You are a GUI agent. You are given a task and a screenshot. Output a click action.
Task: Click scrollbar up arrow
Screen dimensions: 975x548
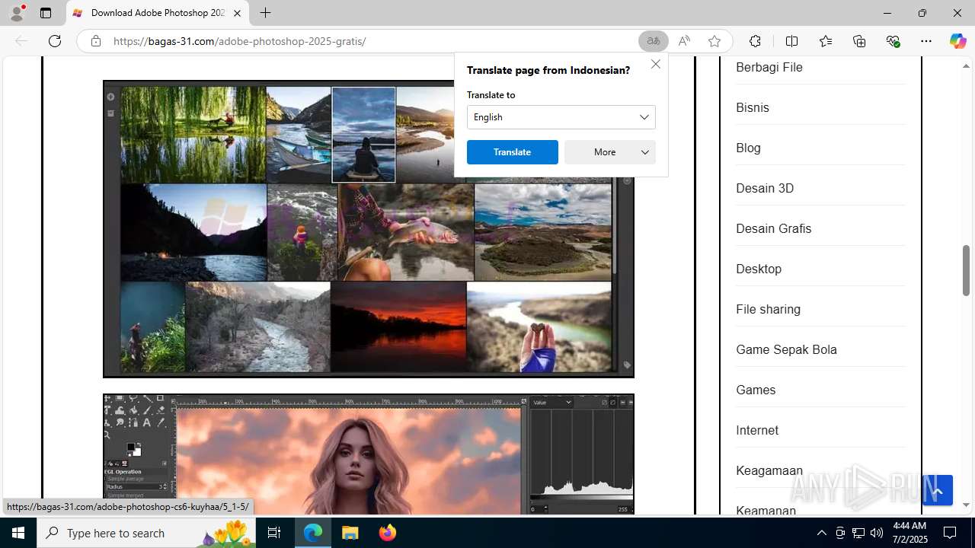966,66
